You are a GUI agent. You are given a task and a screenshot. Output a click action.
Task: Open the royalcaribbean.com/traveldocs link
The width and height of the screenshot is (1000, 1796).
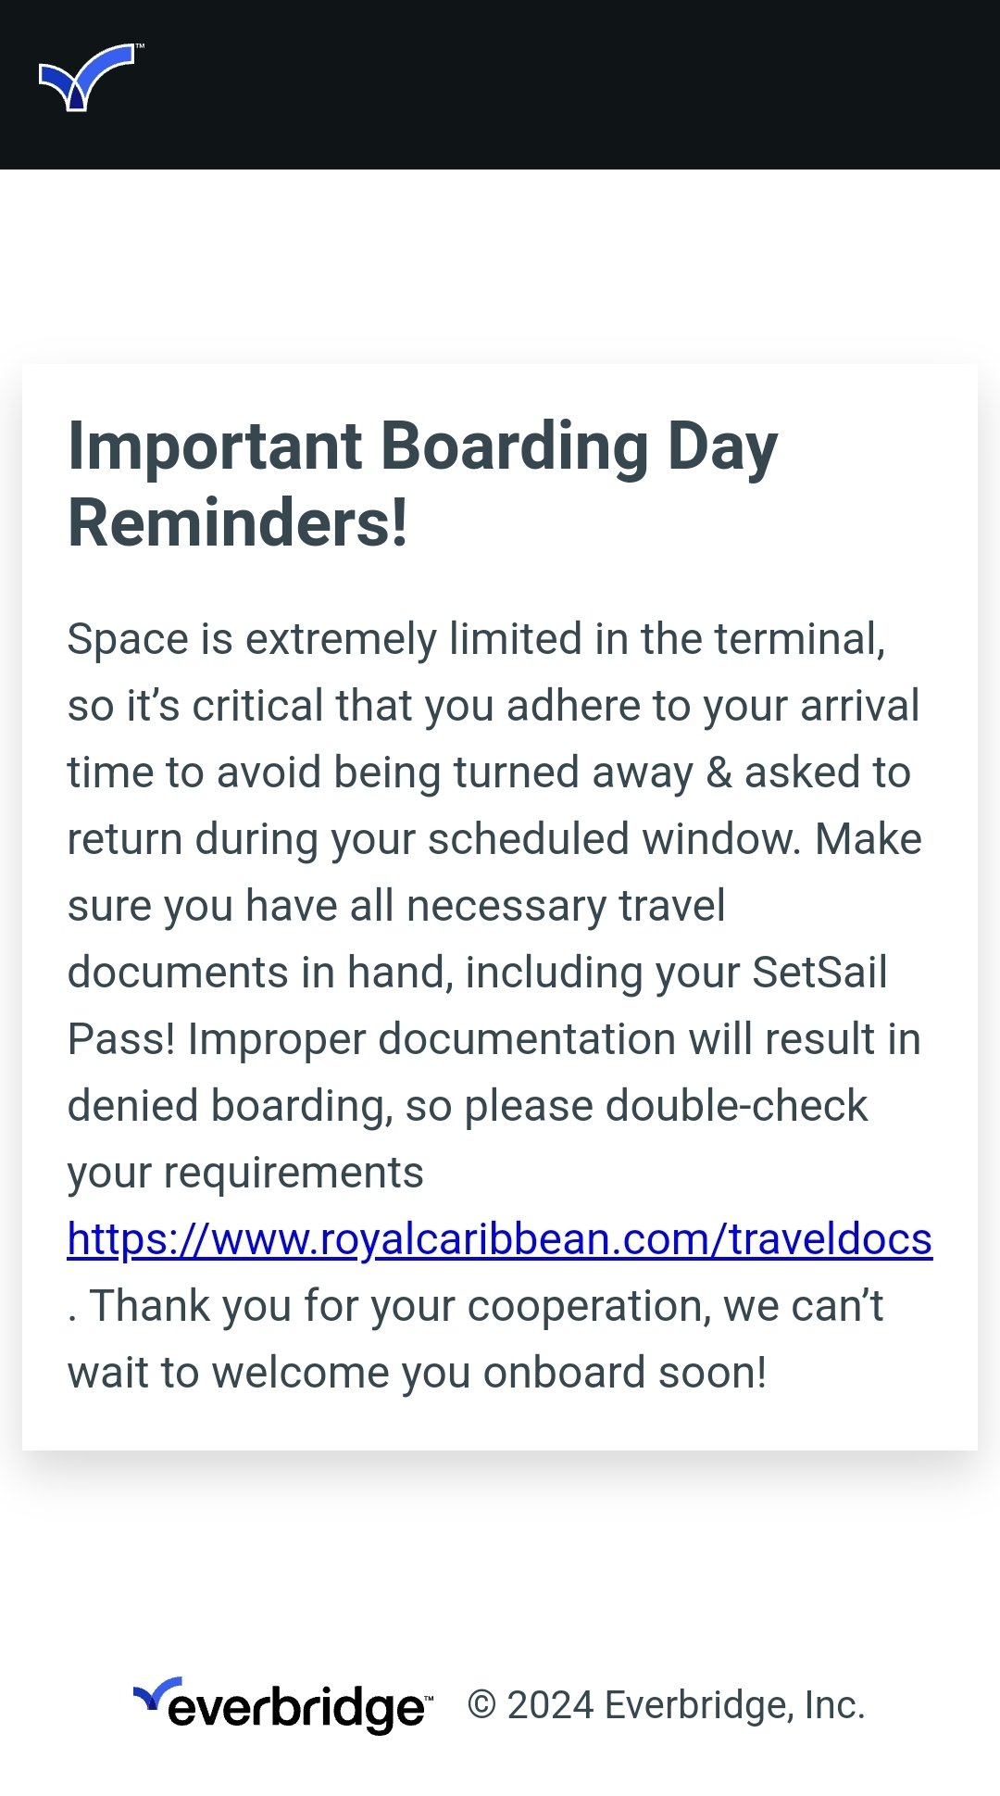[500, 1239]
